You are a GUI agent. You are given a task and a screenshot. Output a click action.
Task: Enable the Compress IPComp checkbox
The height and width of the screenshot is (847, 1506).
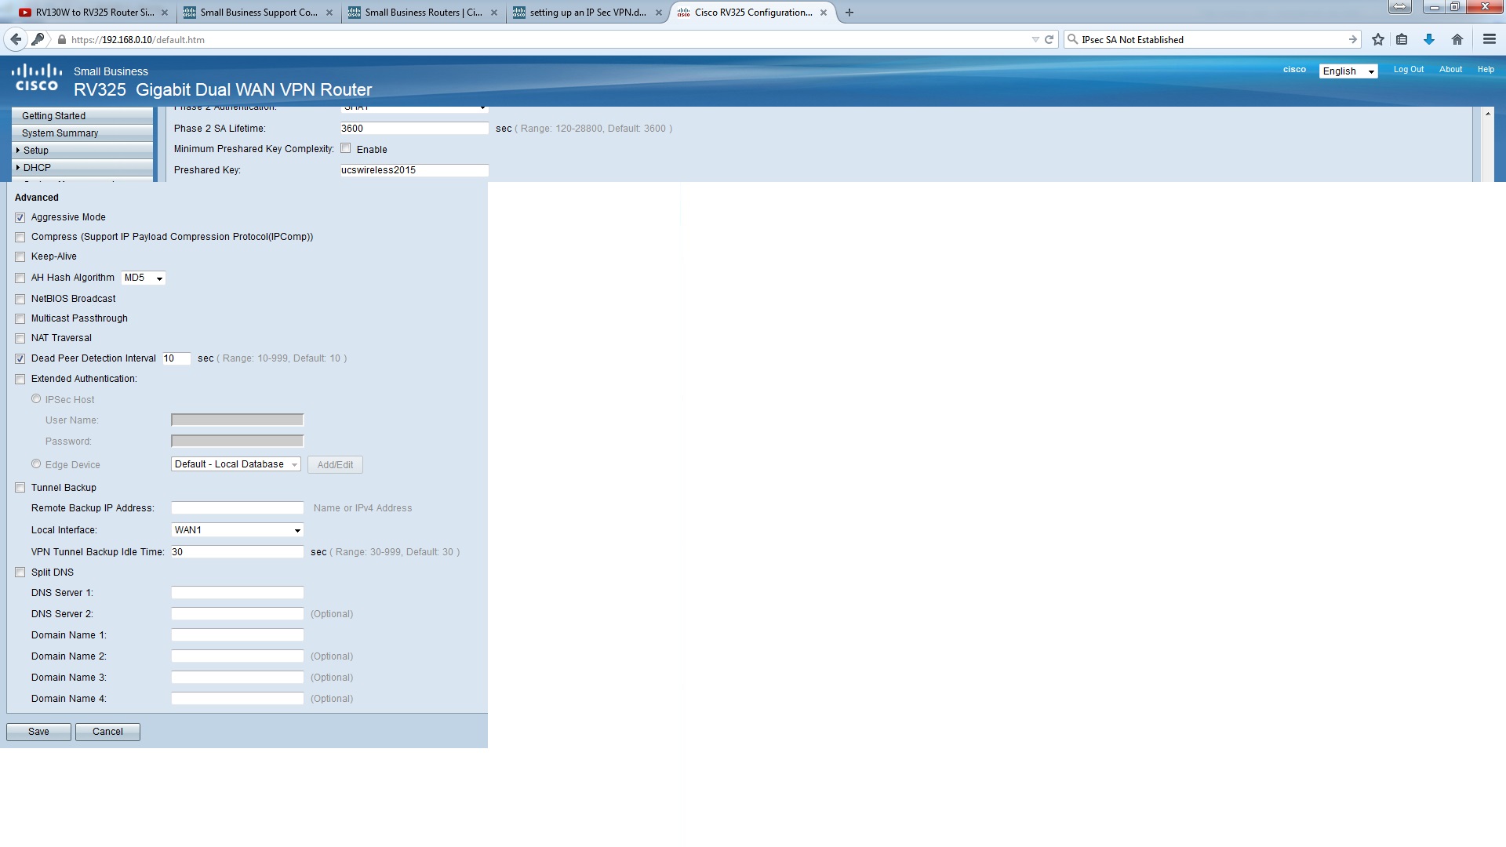pos(20,237)
